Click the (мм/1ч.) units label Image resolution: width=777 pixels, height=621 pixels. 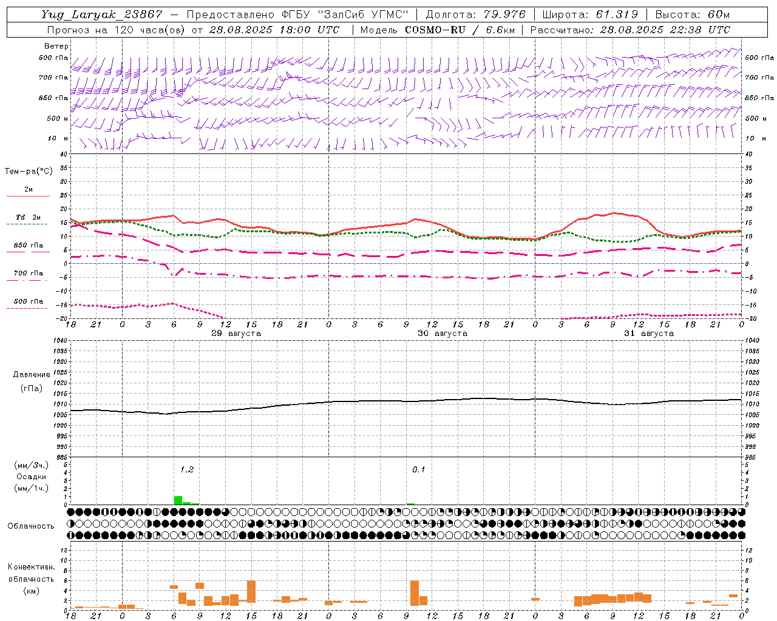pyautogui.click(x=31, y=488)
